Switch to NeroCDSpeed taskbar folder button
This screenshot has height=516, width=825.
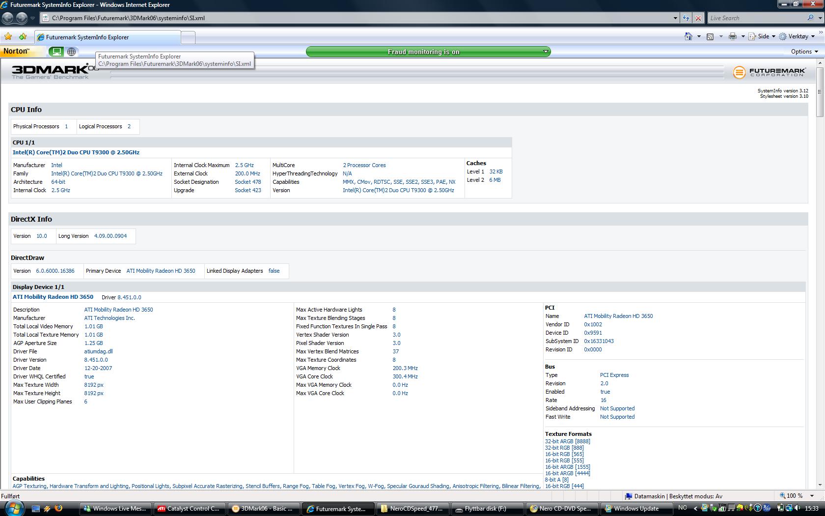click(x=412, y=509)
